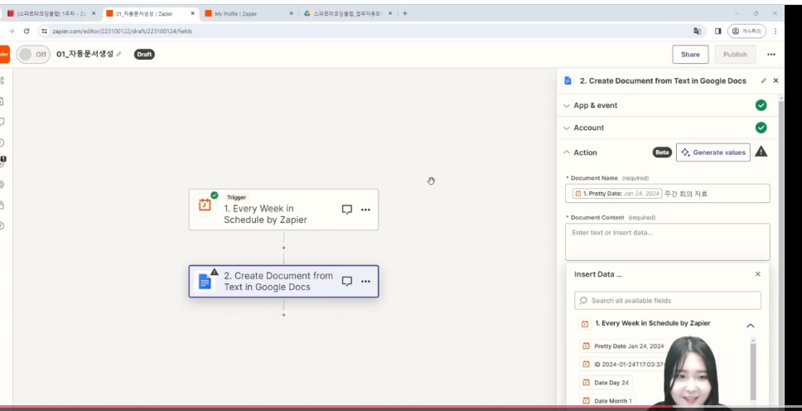Open comments on the trigger step
The height and width of the screenshot is (411, 802).
click(x=347, y=210)
